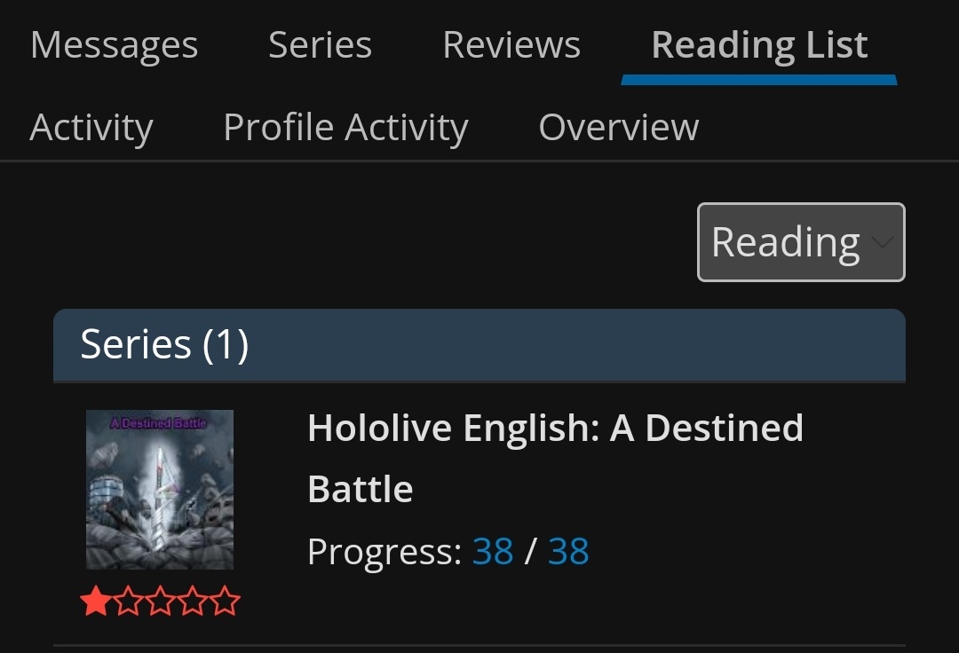Screen dimensions: 959x653
Task: Set rating to three stars
Action: click(161, 601)
